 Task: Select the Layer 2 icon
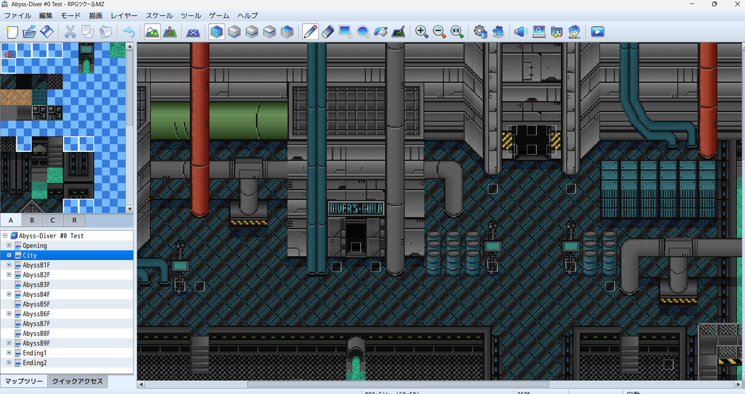pyautogui.click(x=252, y=32)
